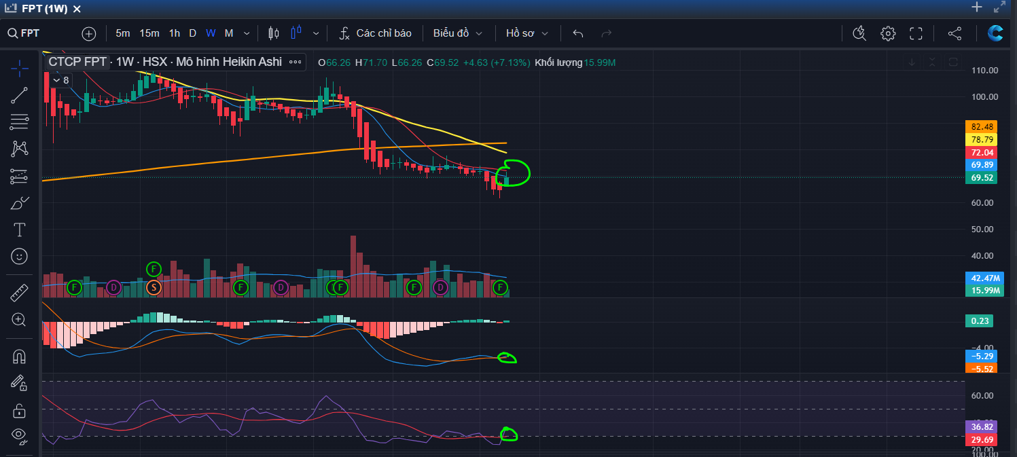Open chart settings gear
The width and height of the screenshot is (1017, 457).
[x=888, y=33]
